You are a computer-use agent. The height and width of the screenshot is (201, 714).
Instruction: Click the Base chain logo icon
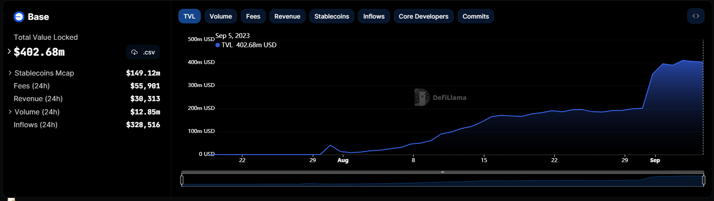[19, 17]
